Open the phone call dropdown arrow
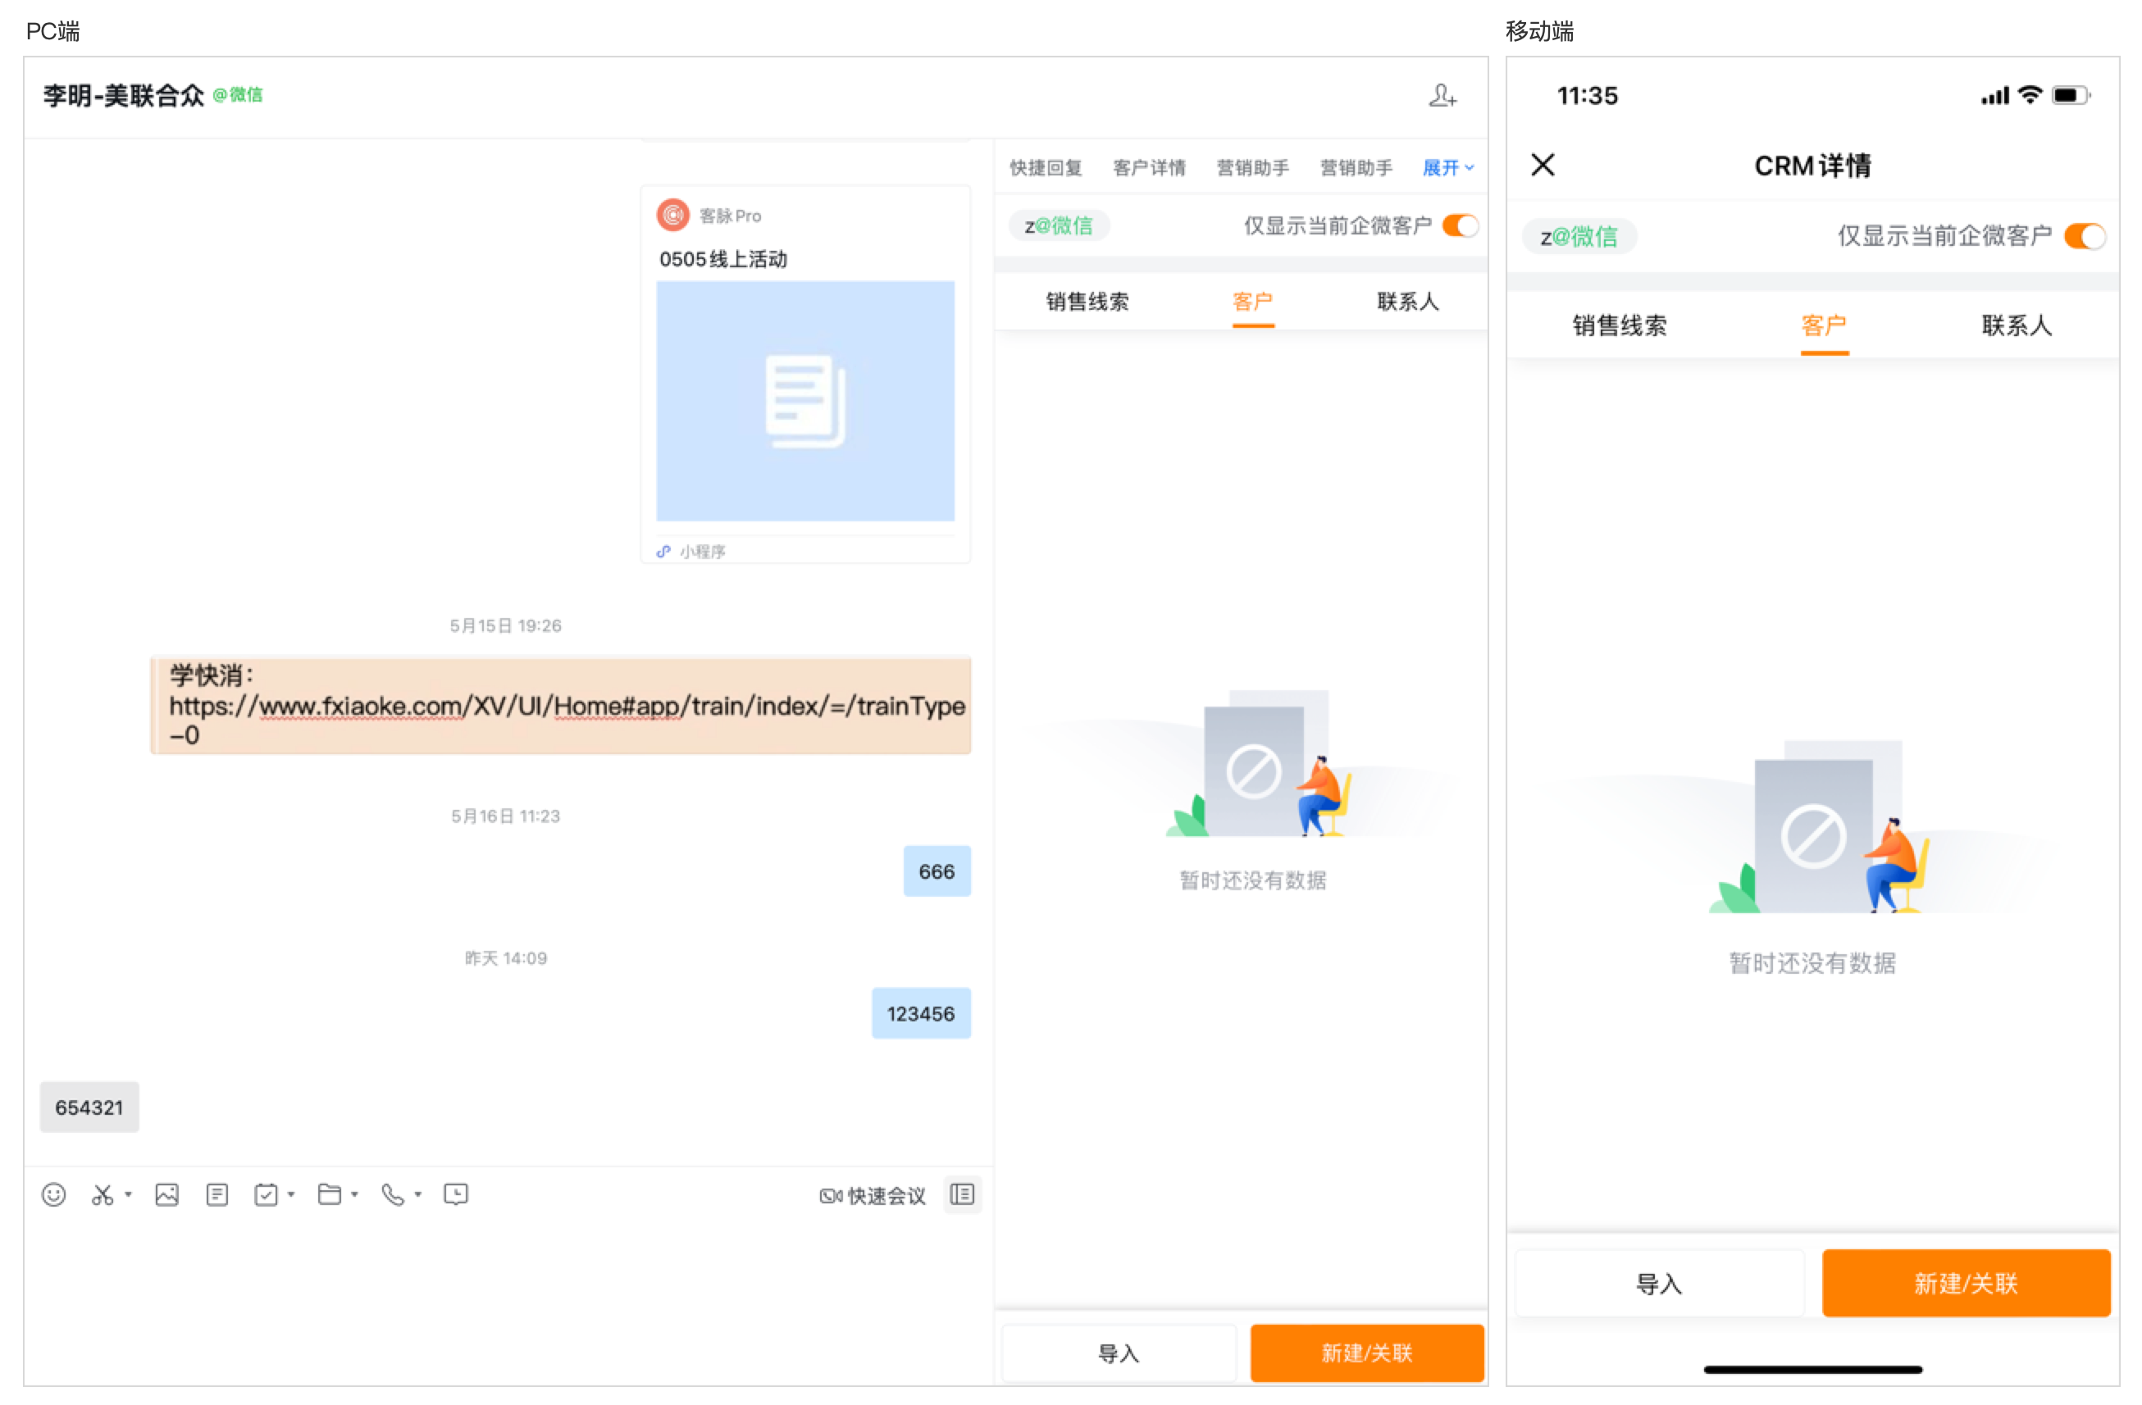 [418, 1195]
